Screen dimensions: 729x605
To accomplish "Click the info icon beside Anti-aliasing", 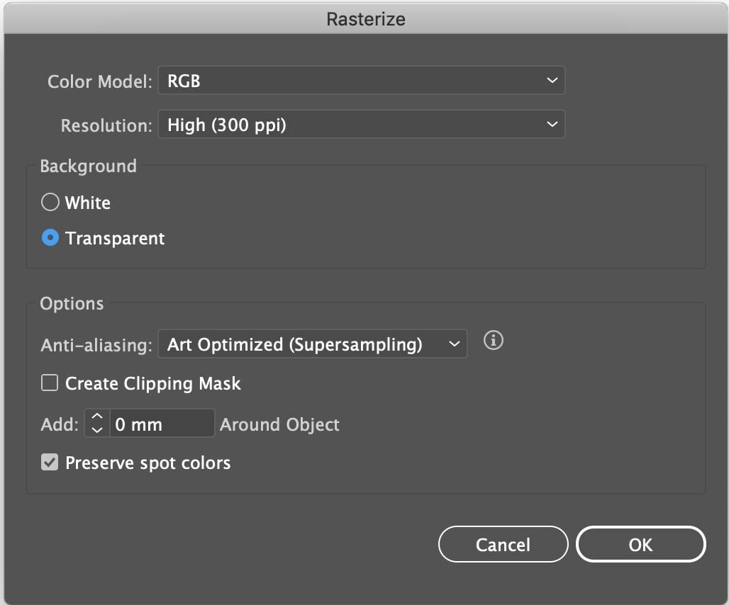I will click(493, 341).
